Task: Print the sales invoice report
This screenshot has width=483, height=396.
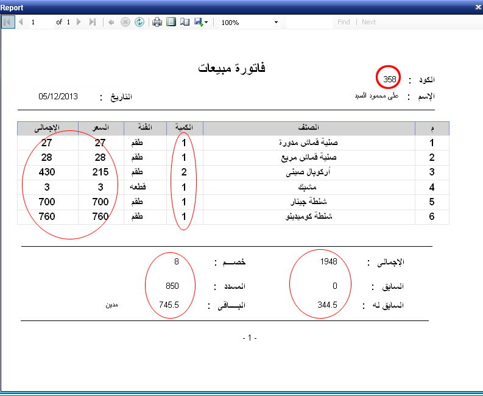Action: [157, 22]
